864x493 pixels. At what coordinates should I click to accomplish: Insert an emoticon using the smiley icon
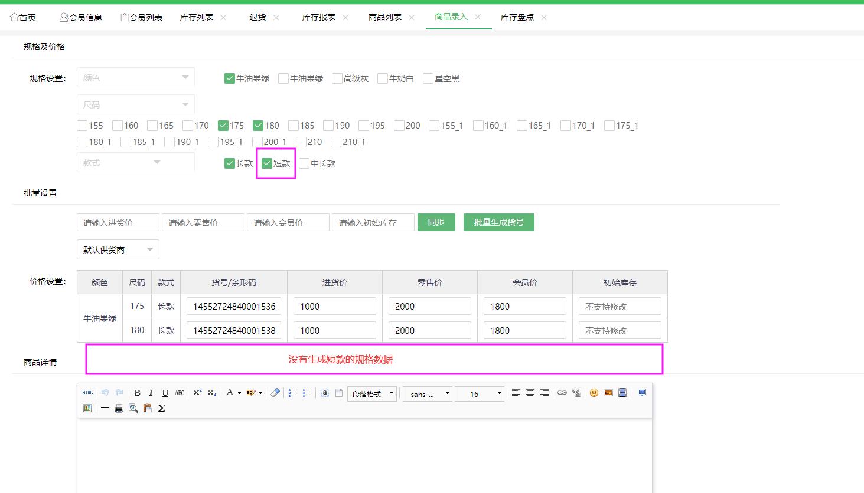click(594, 393)
